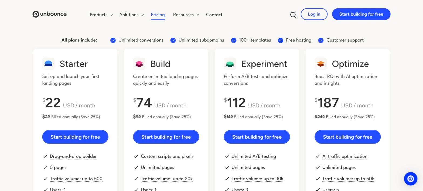The image size is (423, 191).
Task: Click the Log in button
Action: (314, 14)
